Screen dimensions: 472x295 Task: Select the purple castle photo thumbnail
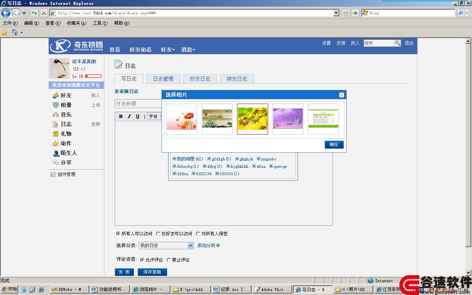pos(288,119)
